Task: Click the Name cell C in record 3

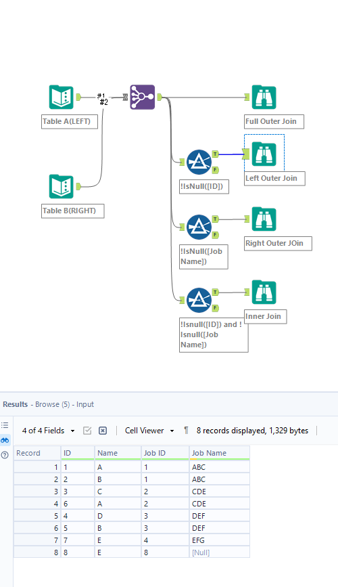Action: click(x=118, y=491)
